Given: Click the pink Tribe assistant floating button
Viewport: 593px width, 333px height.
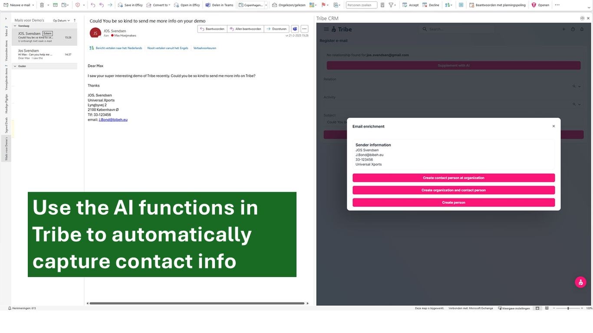Looking at the screenshot, I should coord(580,282).
